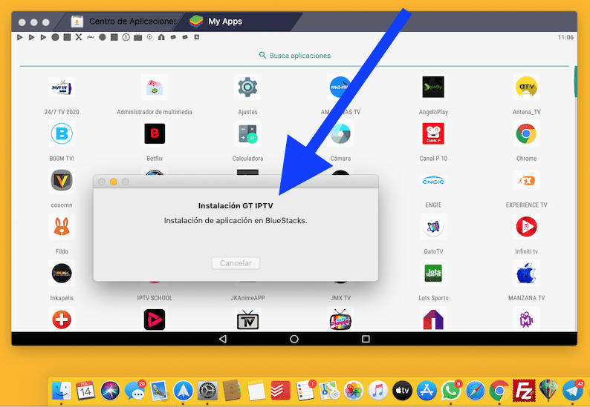
Task: Open the Canal P 10 app
Action: (x=433, y=133)
